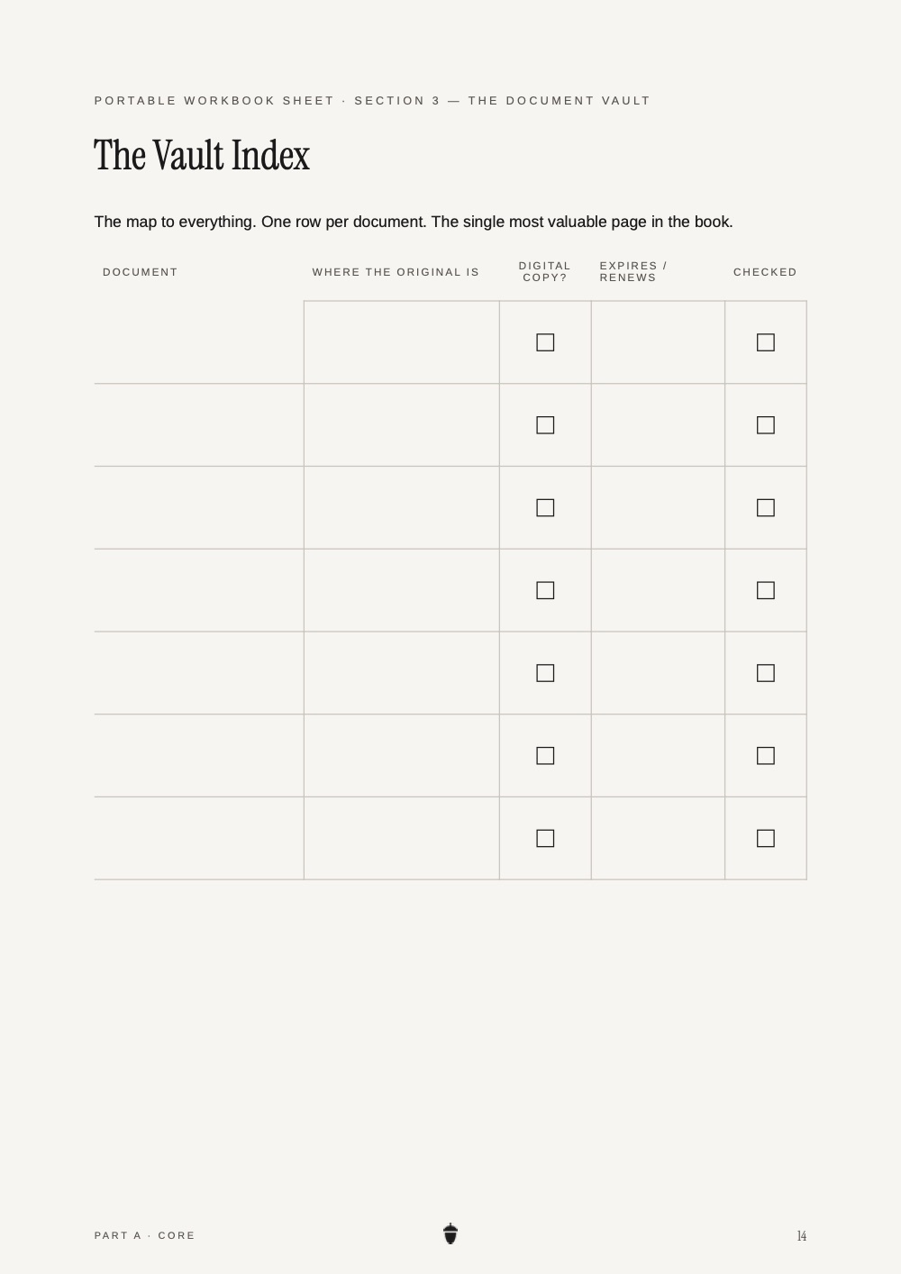Click the acorn icon in the footer

(x=450, y=1234)
